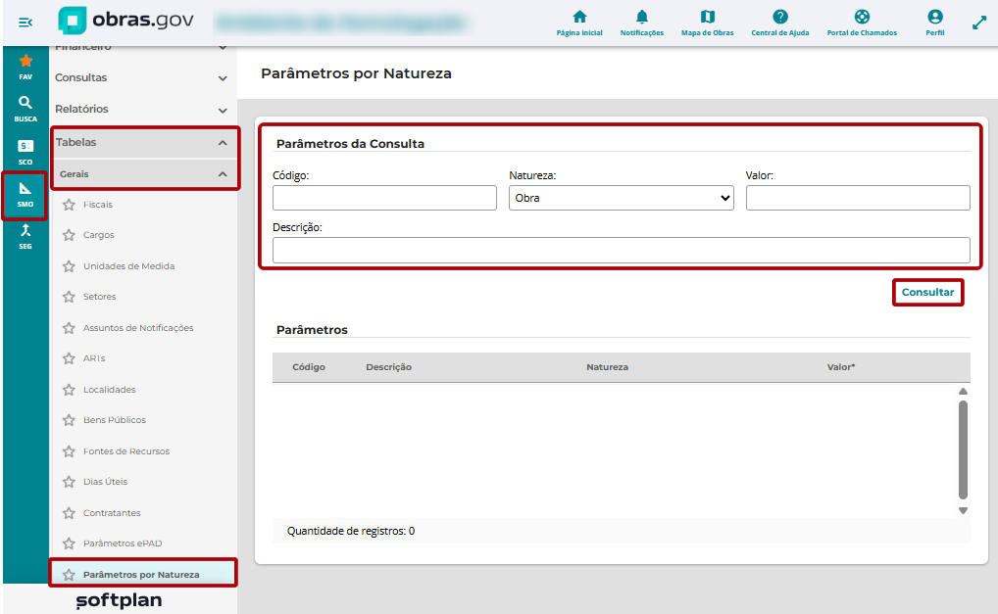
Task: Click the Consultar button
Action: click(x=928, y=293)
